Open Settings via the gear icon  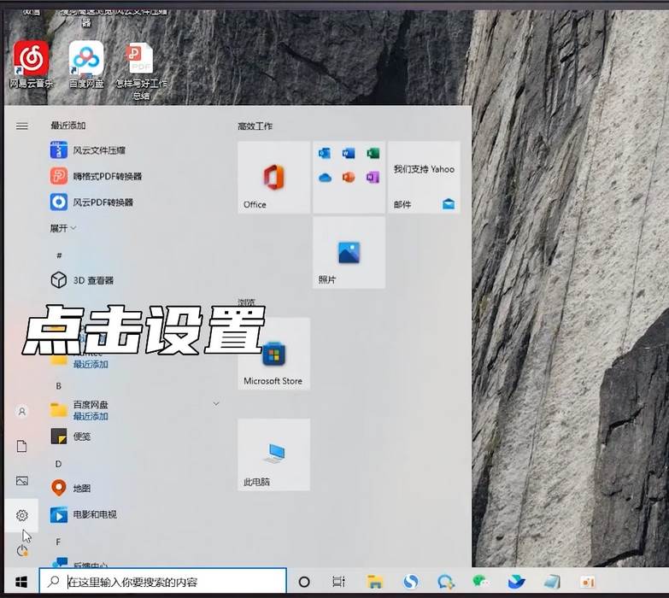point(21,515)
